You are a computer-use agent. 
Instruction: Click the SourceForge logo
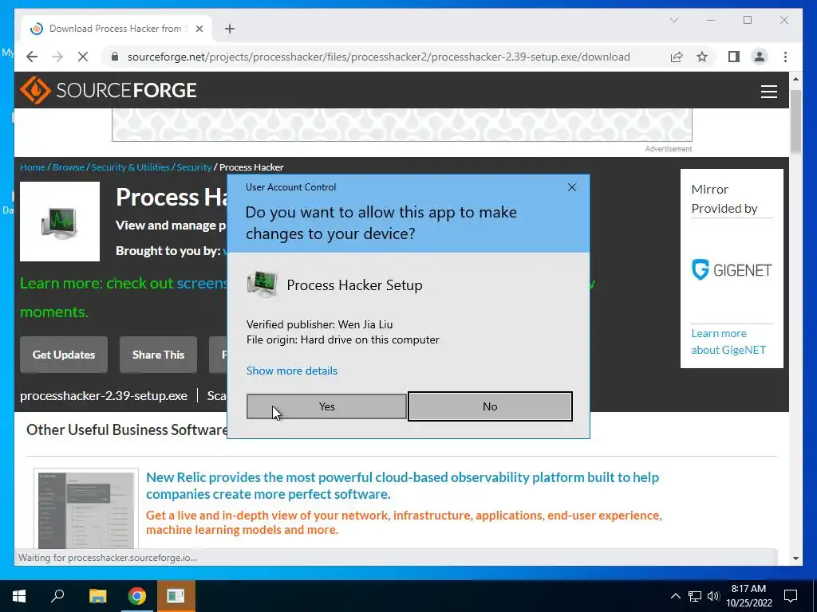click(109, 90)
